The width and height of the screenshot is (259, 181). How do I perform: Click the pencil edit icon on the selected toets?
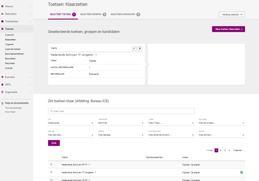coord(134,48)
